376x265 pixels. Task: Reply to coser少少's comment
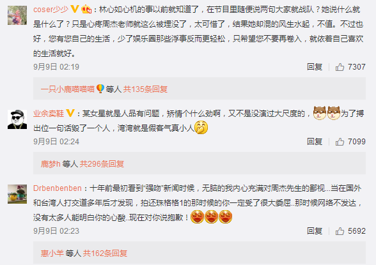[315, 67]
